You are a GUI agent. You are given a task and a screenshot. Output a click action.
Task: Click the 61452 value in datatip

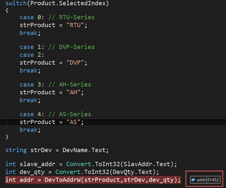[x=213, y=180]
